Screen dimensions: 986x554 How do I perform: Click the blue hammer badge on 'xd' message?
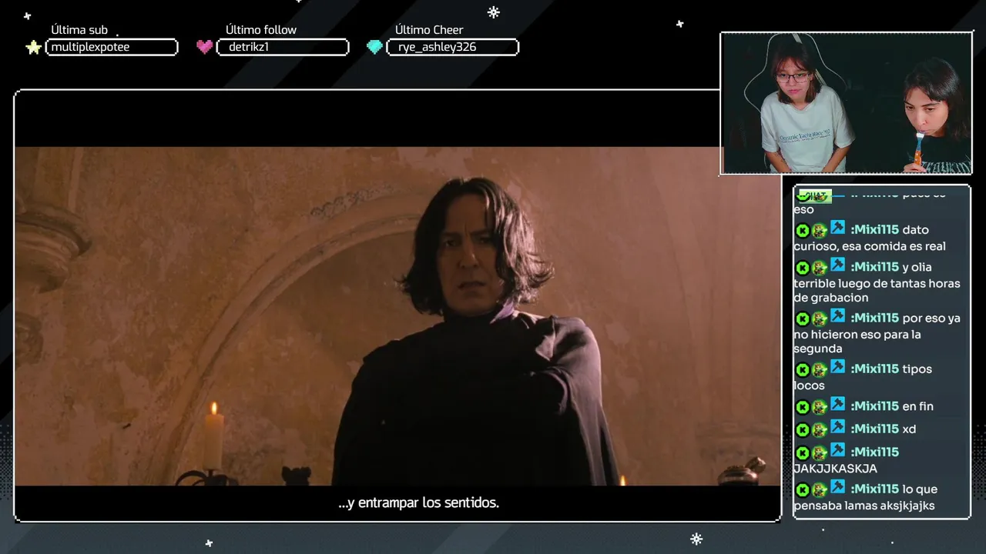point(838,427)
